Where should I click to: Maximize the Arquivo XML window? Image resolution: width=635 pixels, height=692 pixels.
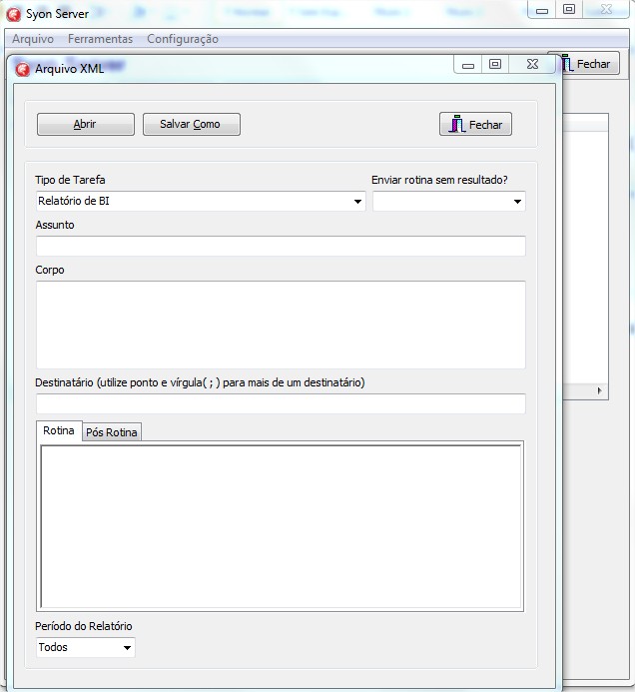click(x=495, y=65)
